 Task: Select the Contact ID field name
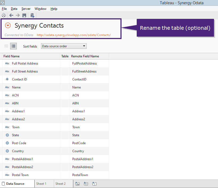(19, 79)
